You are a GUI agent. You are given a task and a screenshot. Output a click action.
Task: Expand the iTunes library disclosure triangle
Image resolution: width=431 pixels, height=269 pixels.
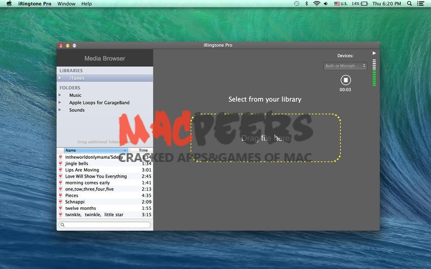pyautogui.click(x=60, y=79)
